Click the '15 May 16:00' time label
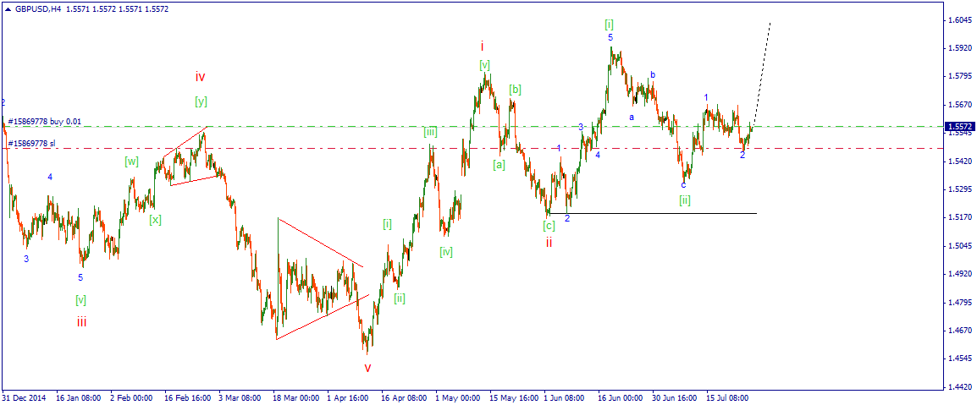The height and width of the screenshot is (405, 977). pos(513,397)
